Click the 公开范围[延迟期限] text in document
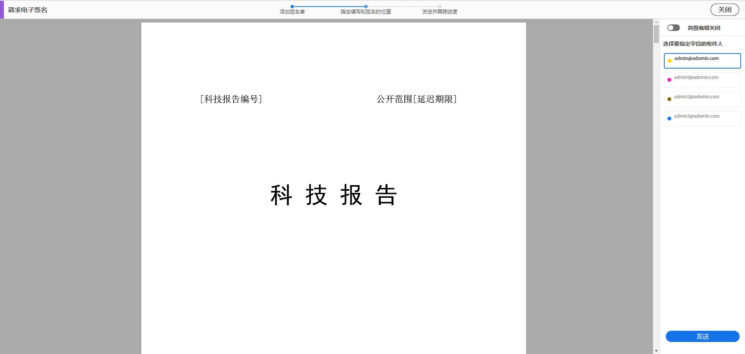The height and width of the screenshot is (354, 745). tap(416, 99)
